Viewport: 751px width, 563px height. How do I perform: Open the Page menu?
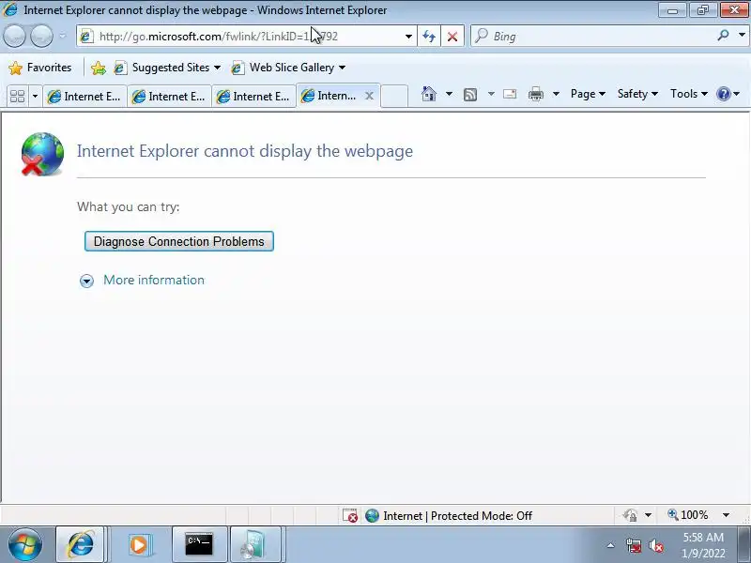589,94
